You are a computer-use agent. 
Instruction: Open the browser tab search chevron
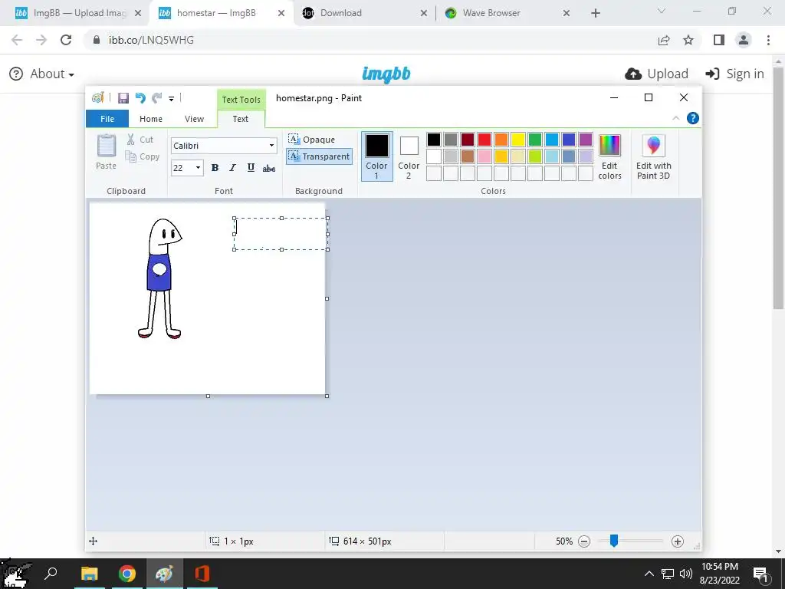click(662, 11)
